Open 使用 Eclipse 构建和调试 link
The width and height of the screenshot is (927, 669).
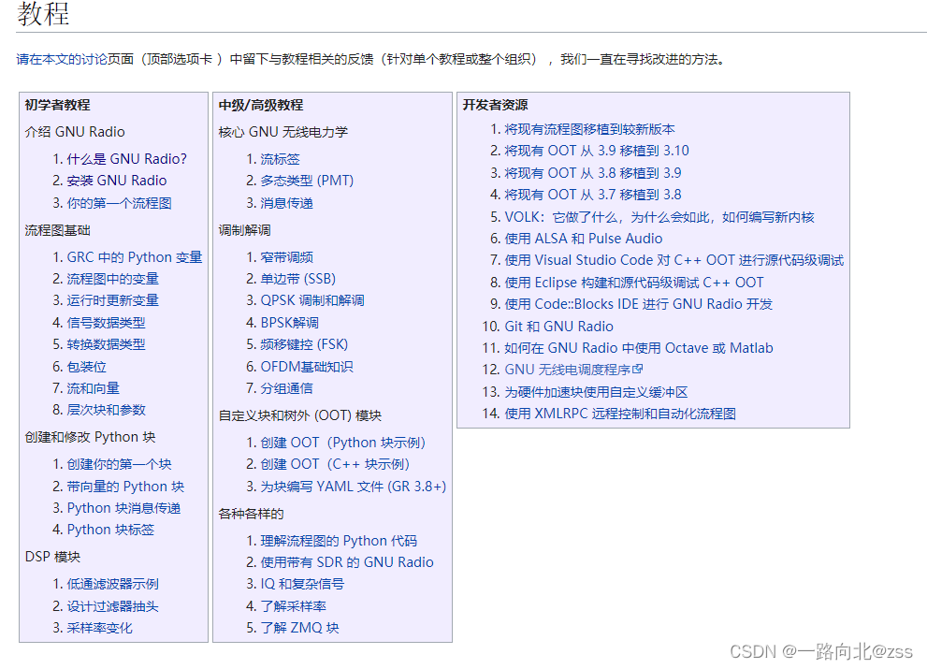coord(634,283)
